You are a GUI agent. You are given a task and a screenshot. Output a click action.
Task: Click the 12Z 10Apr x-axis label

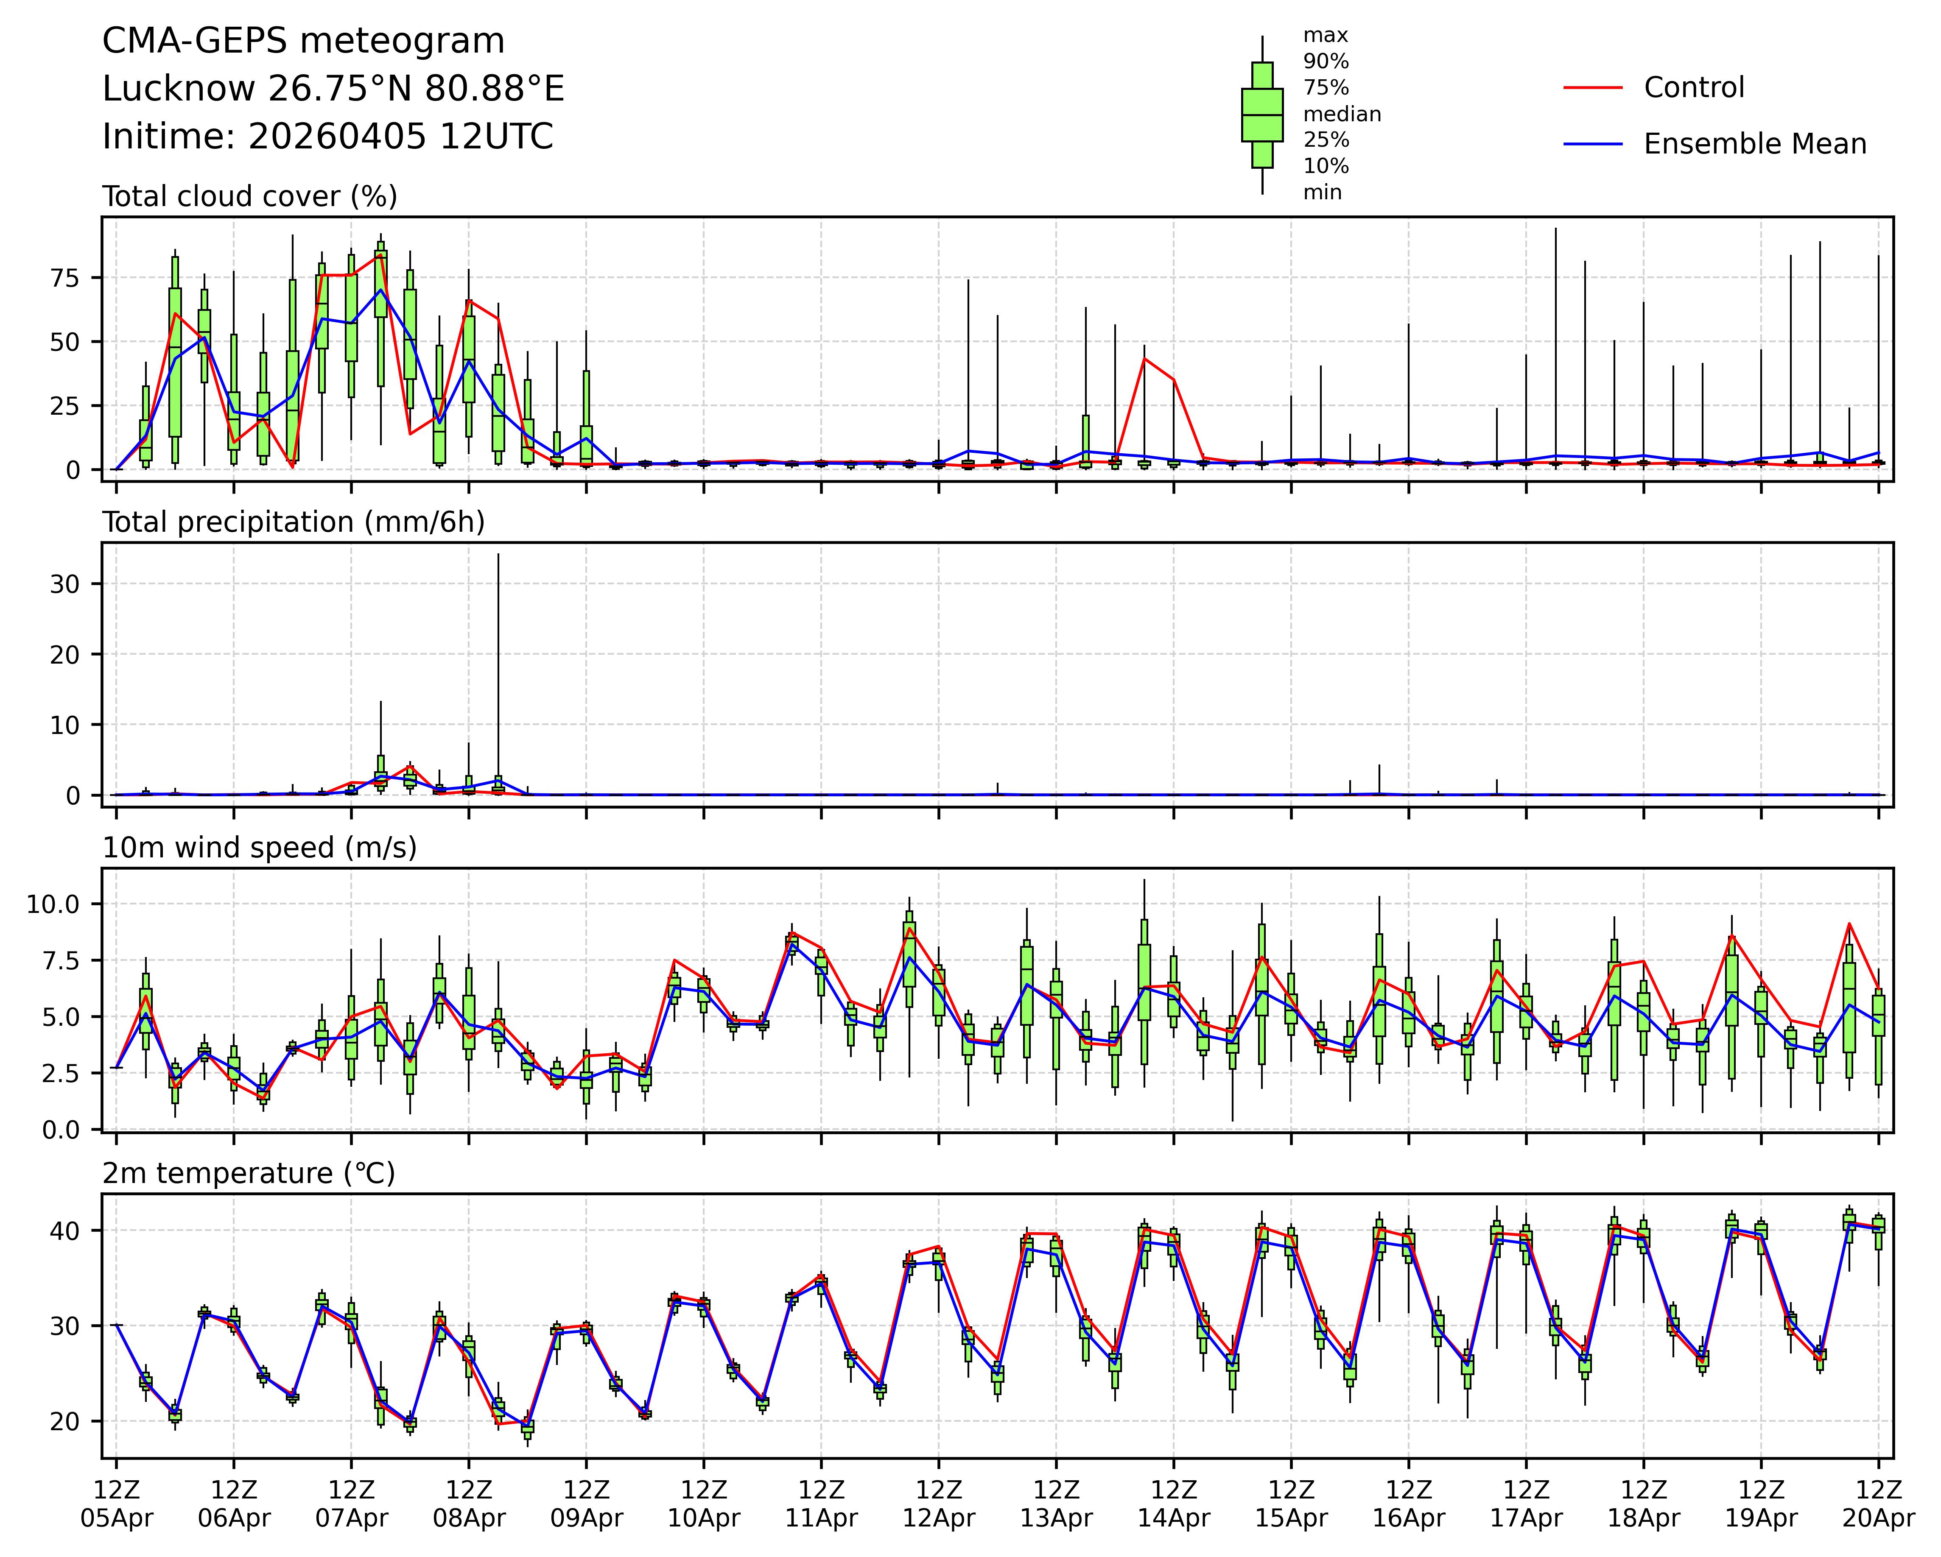click(703, 1504)
